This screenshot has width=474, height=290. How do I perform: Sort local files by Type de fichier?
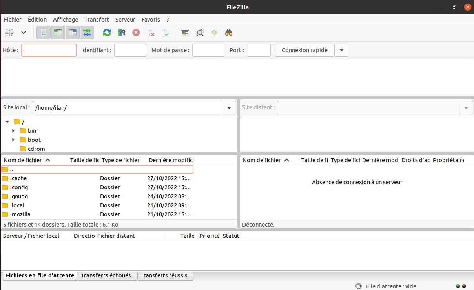pyautogui.click(x=123, y=160)
